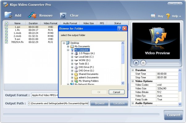Uncheck the 1.avi file checkbox
The height and width of the screenshot is (123, 186).
coord(6,27)
